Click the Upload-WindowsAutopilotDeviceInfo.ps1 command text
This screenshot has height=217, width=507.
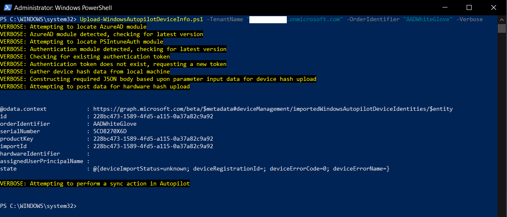(141, 19)
